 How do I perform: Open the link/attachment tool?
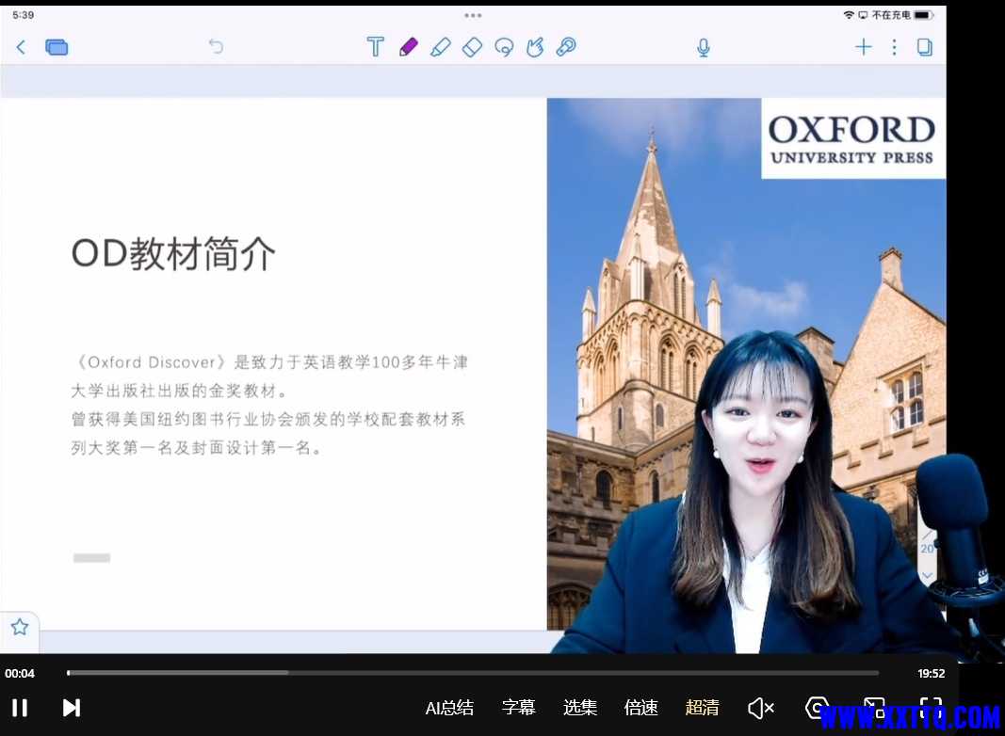[x=566, y=47]
